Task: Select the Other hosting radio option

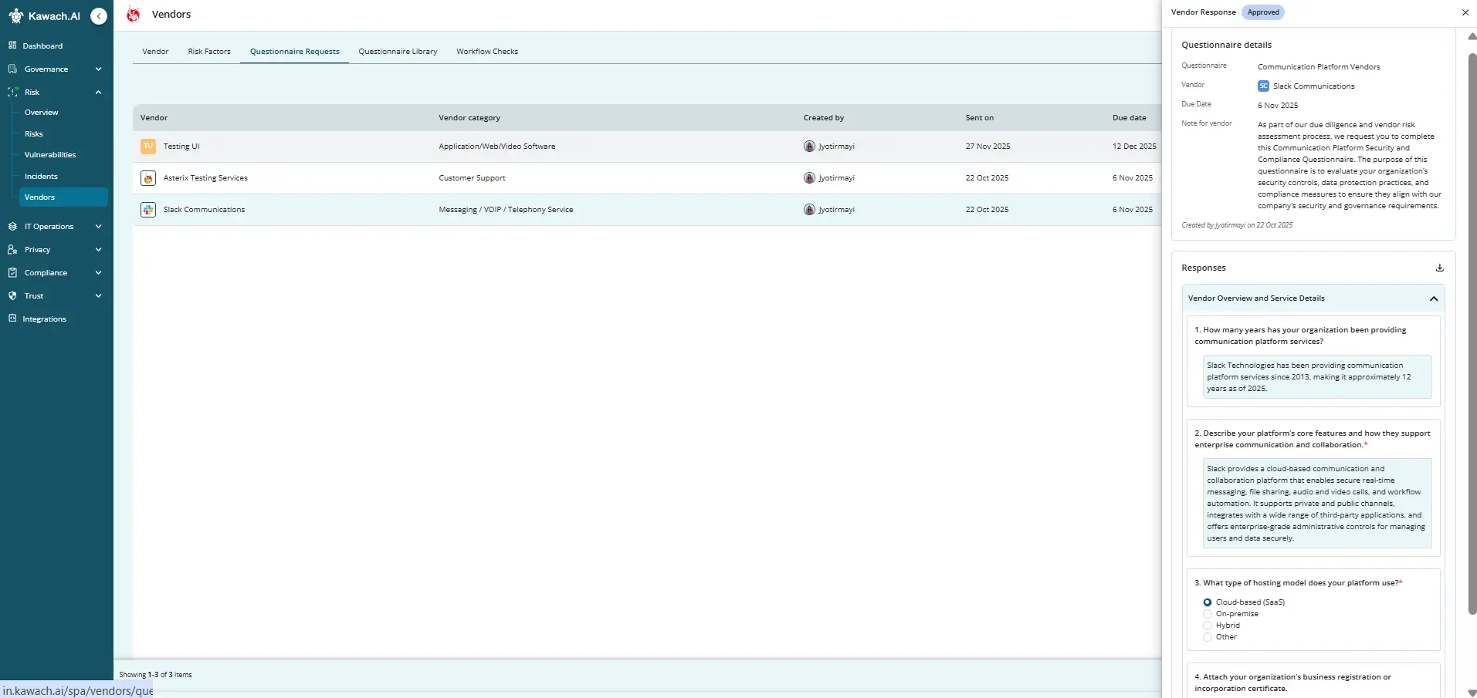Action: click(x=1208, y=637)
